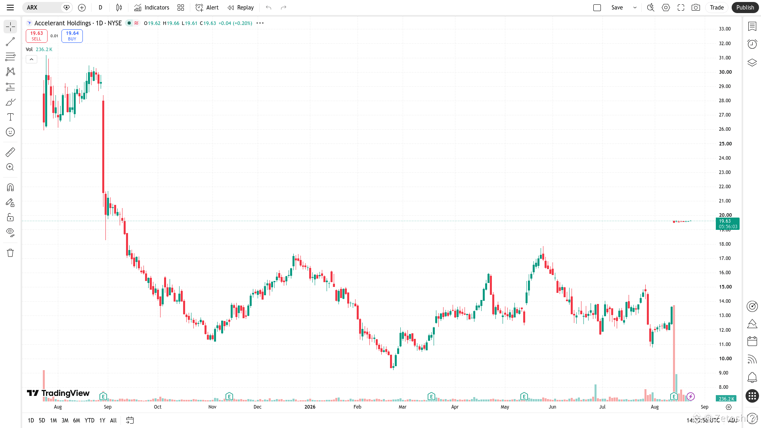Select the crosshair cursor tool
The height and width of the screenshot is (428, 761).
tap(10, 27)
